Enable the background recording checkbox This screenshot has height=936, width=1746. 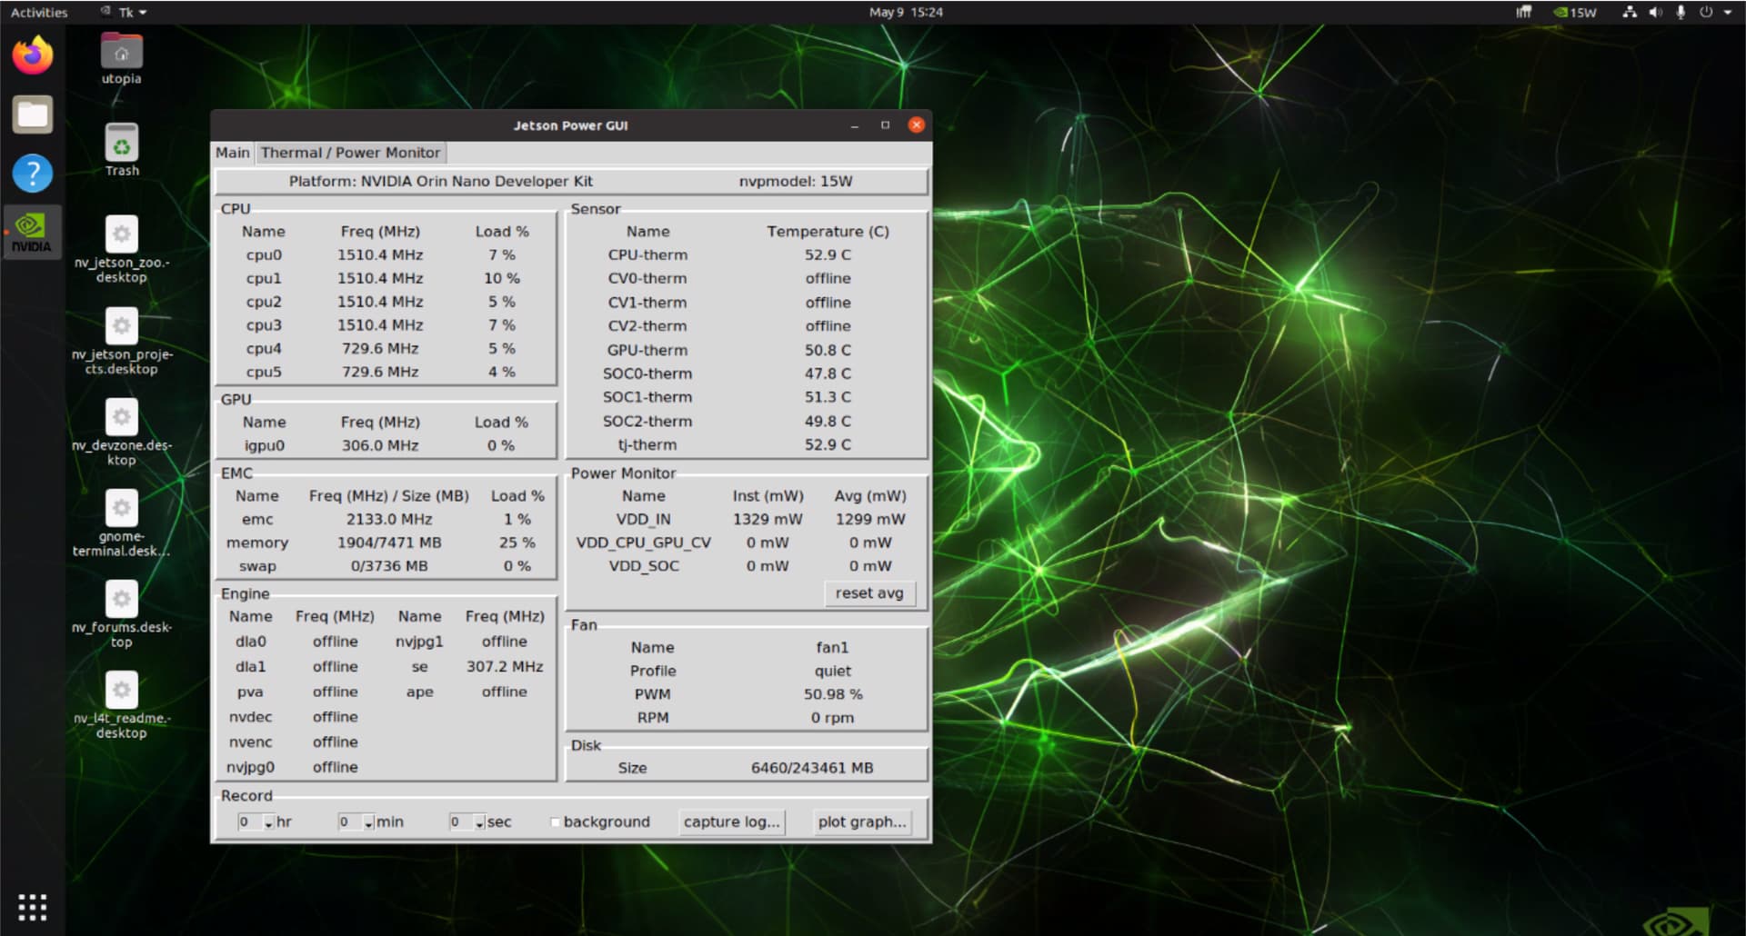[556, 821]
